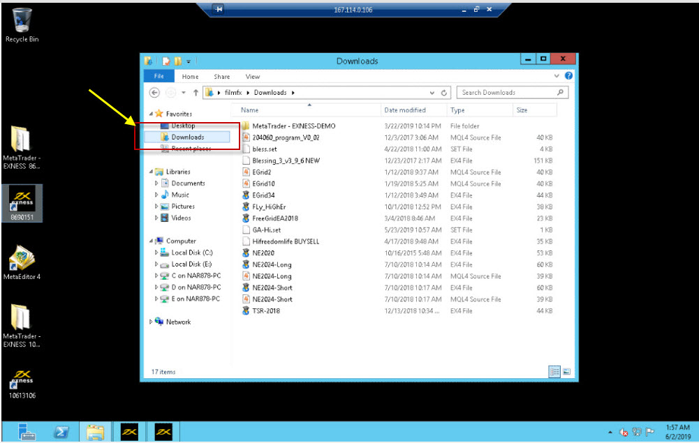Launch PowerShell from the taskbar
Viewport: 699px width, 443px height.
pos(61,432)
